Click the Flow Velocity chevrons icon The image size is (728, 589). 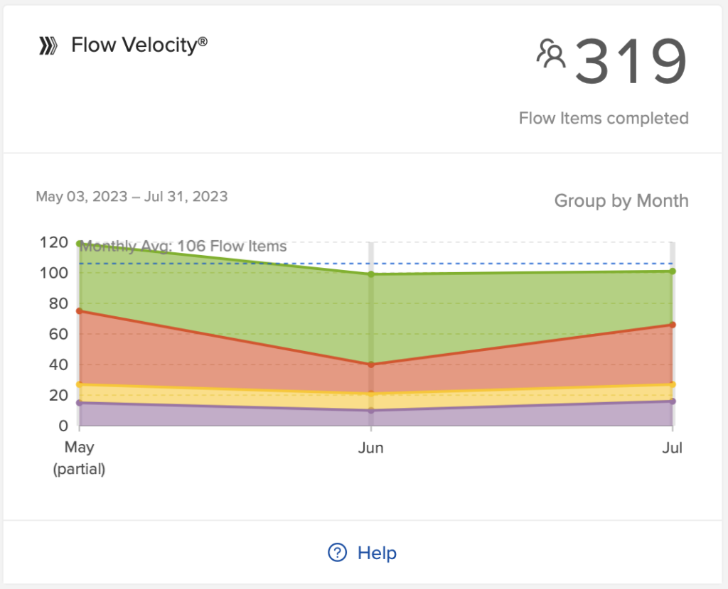(x=48, y=46)
